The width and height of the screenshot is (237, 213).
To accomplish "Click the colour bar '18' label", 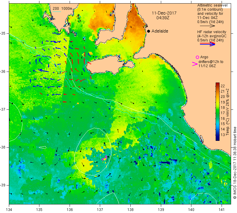I will (x=223, y=108).
